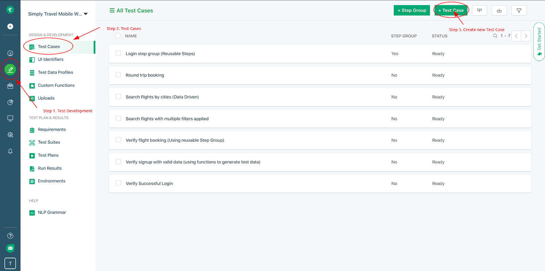The width and height of the screenshot is (545, 271).
Task: Open the Get Started side tab
Action: 539,42
